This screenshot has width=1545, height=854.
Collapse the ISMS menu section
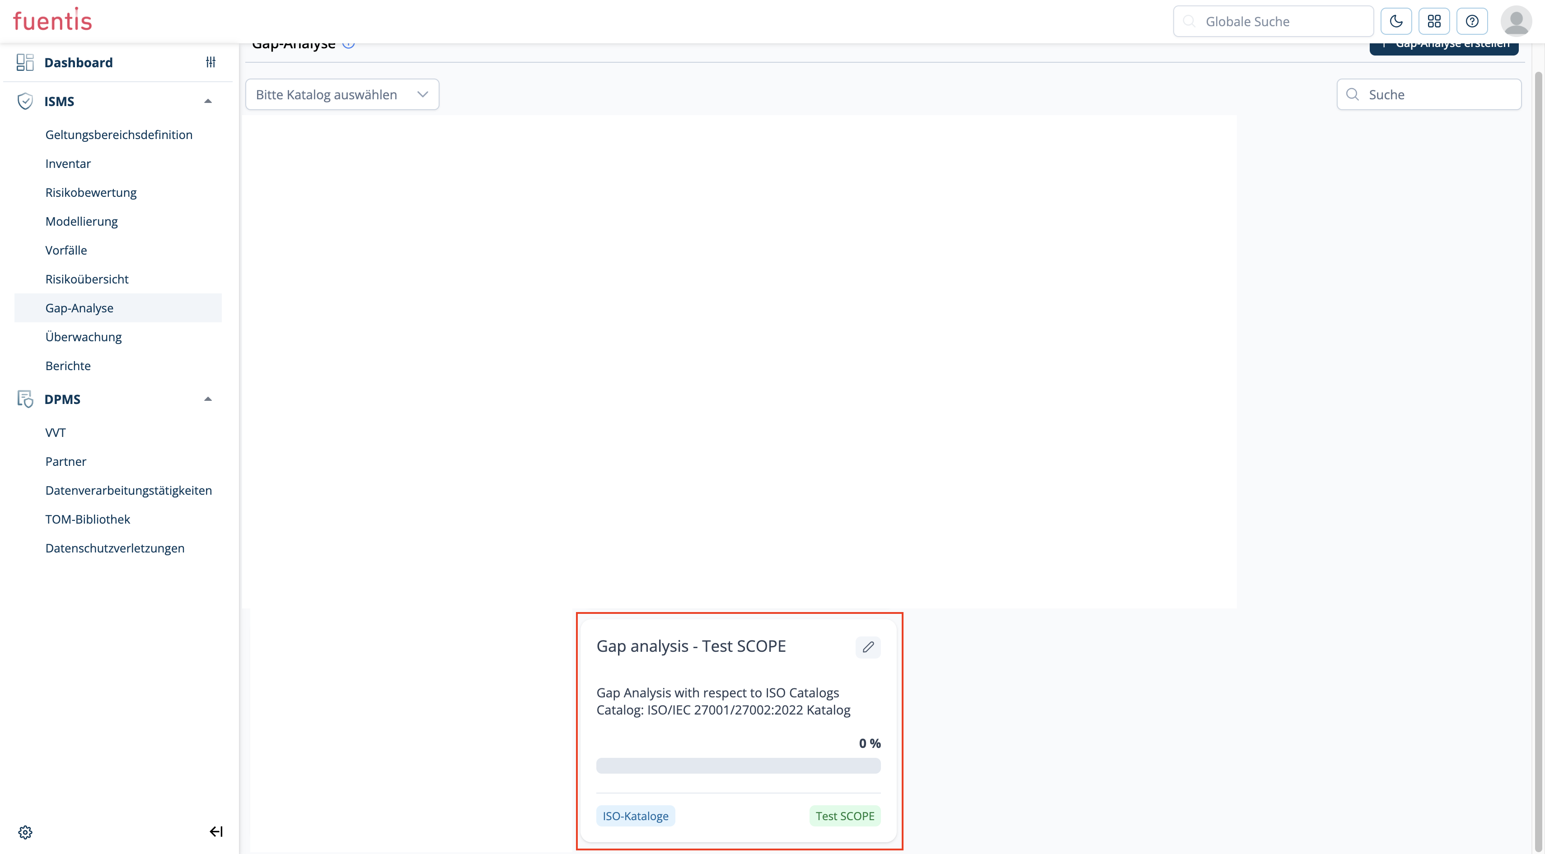click(207, 101)
